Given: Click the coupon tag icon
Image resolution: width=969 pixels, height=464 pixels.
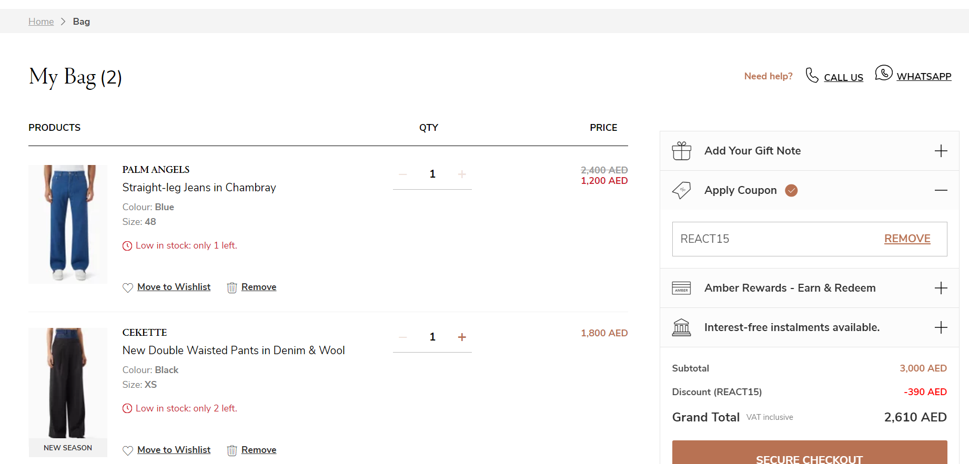Looking at the screenshot, I should tap(682, 190).
